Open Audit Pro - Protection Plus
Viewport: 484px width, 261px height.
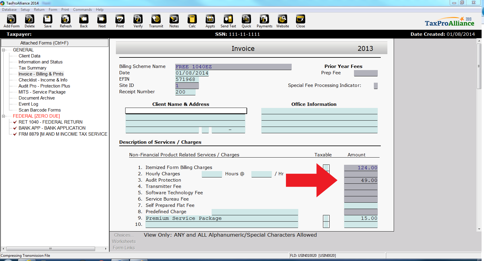click(x=44, y=86)
